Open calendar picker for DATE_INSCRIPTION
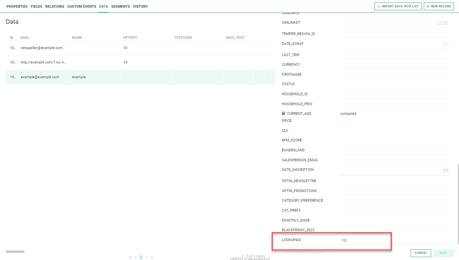 click(x=446, y=170)
